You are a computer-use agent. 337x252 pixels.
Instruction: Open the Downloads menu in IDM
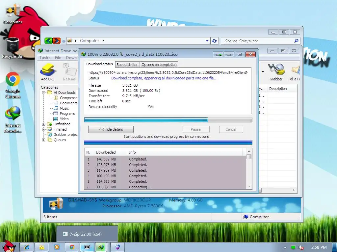click(x=71, y=58)
